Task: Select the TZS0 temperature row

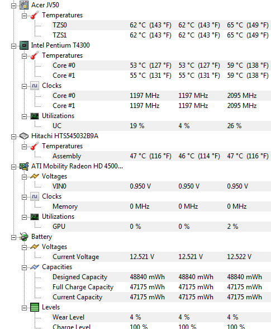Action: 161,25
